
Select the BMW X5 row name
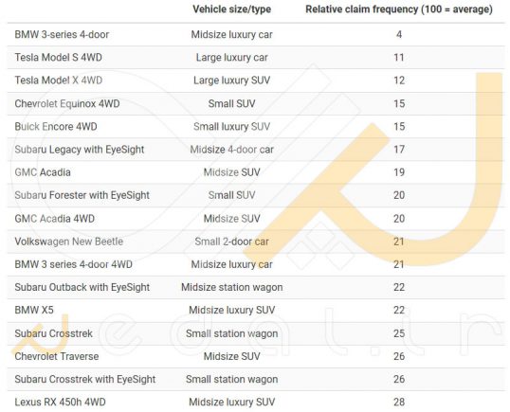(x=34, y=310)
